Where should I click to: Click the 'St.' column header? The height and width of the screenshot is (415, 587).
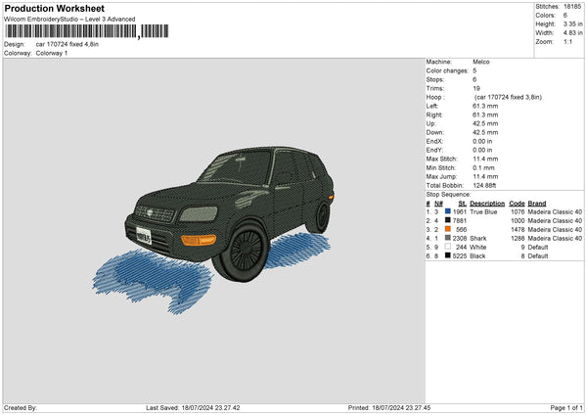point(463,204)
